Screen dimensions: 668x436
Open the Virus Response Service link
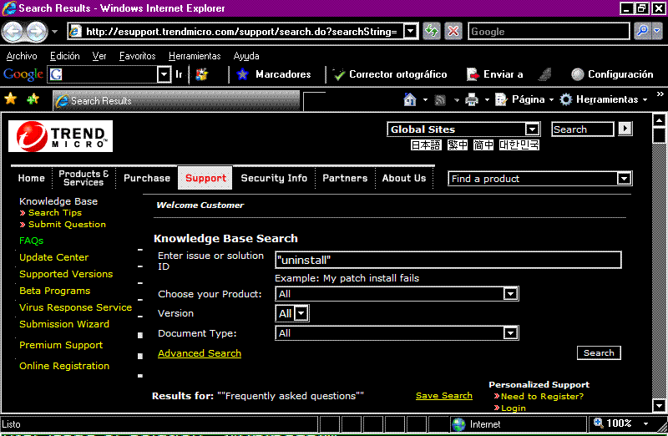click(75, 307)
